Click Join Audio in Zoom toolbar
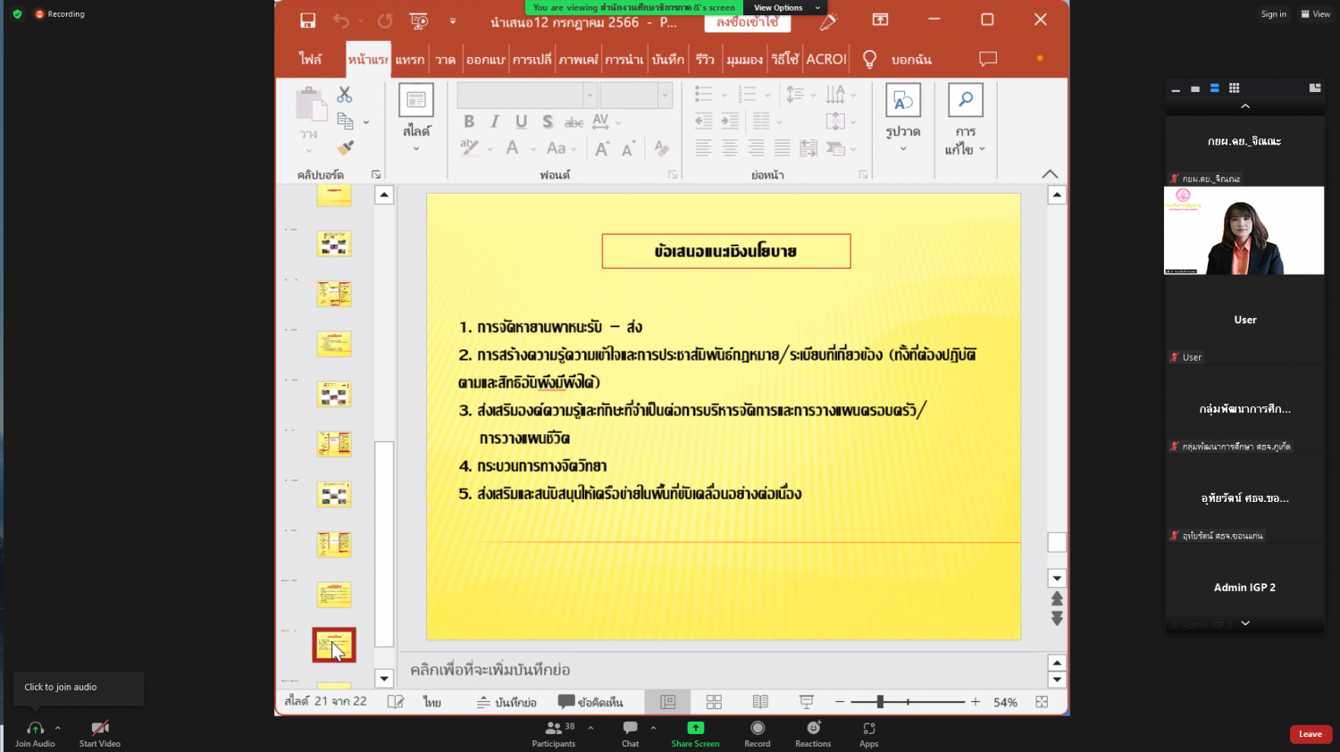Screen dimensions: 1340x752 (x=35, y=734)
